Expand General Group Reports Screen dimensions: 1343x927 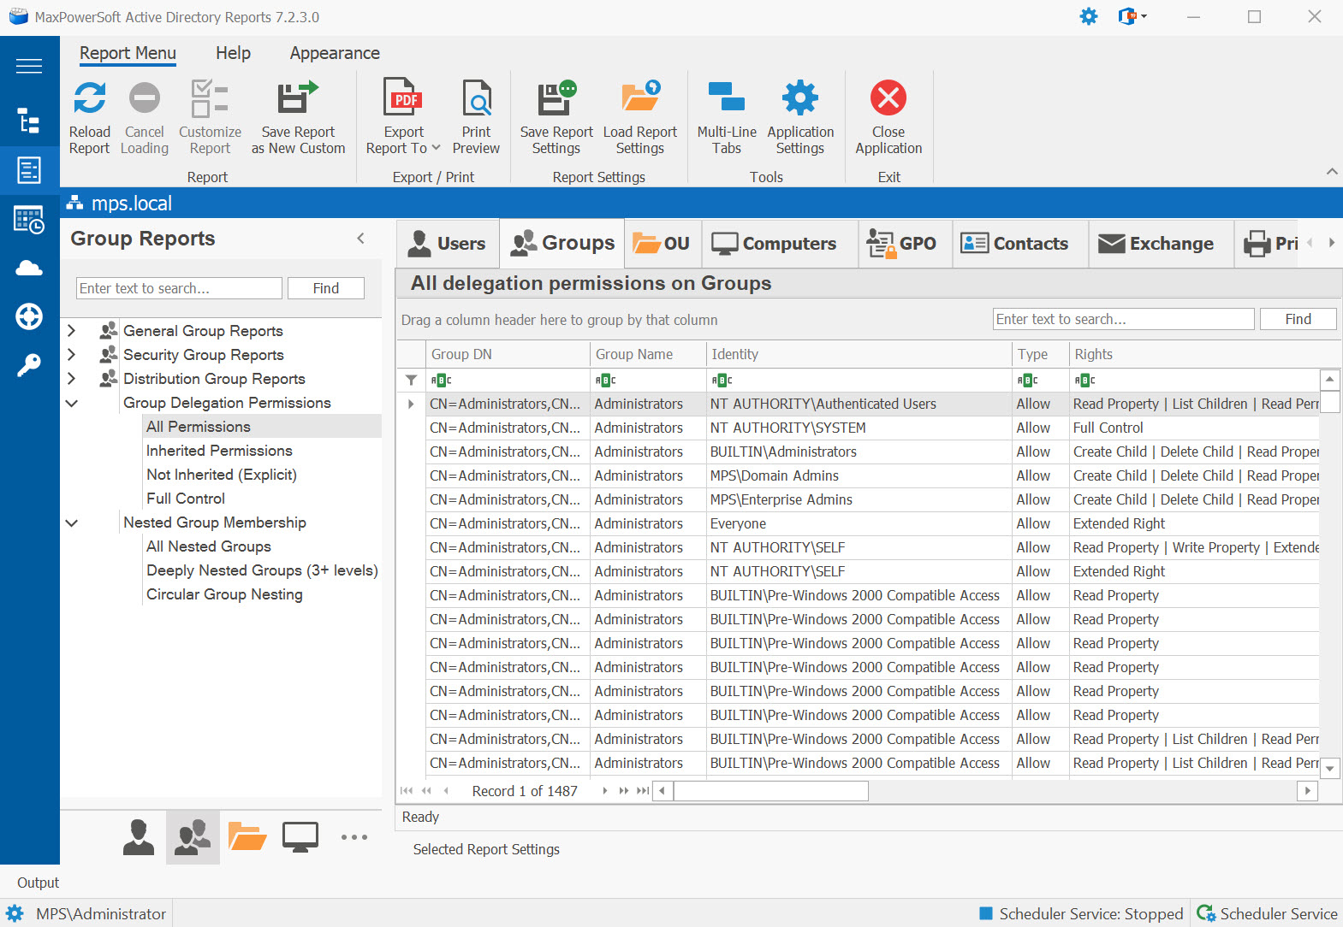click(72, 330)
